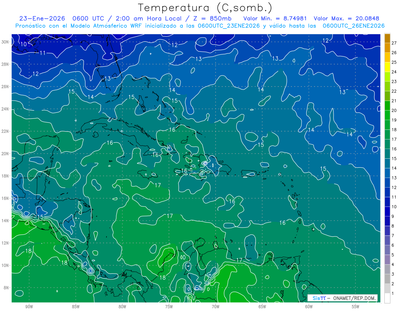Click longitude axis label 65W

[x=262, y=307]
